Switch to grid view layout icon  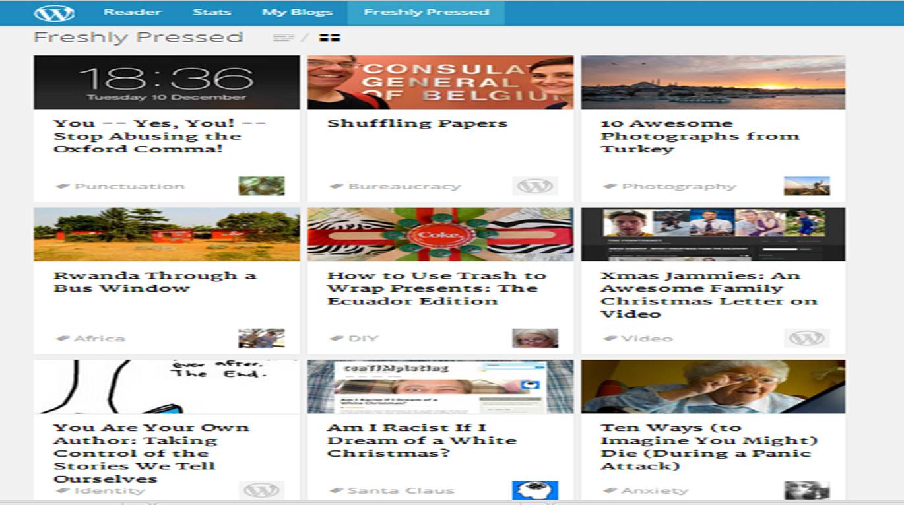(329, 38)
